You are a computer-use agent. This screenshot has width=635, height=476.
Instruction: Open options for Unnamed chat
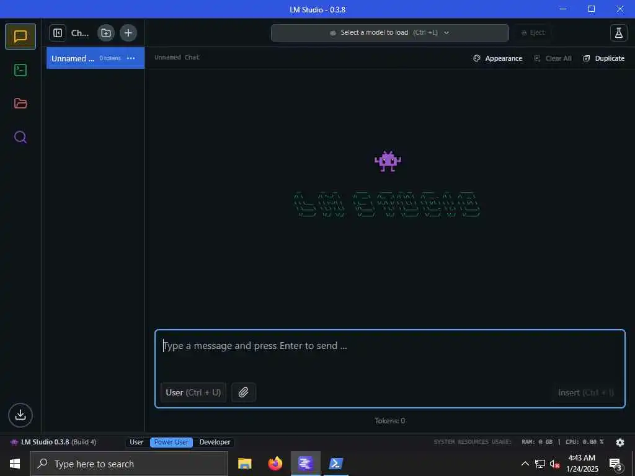pyautogui.click(x=131, y=58)
